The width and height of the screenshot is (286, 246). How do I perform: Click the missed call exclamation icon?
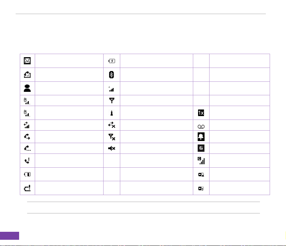27,160
